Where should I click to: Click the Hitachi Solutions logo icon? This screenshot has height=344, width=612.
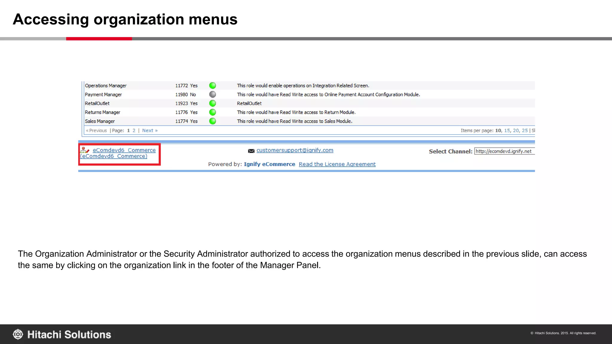[x=18, y=334]
